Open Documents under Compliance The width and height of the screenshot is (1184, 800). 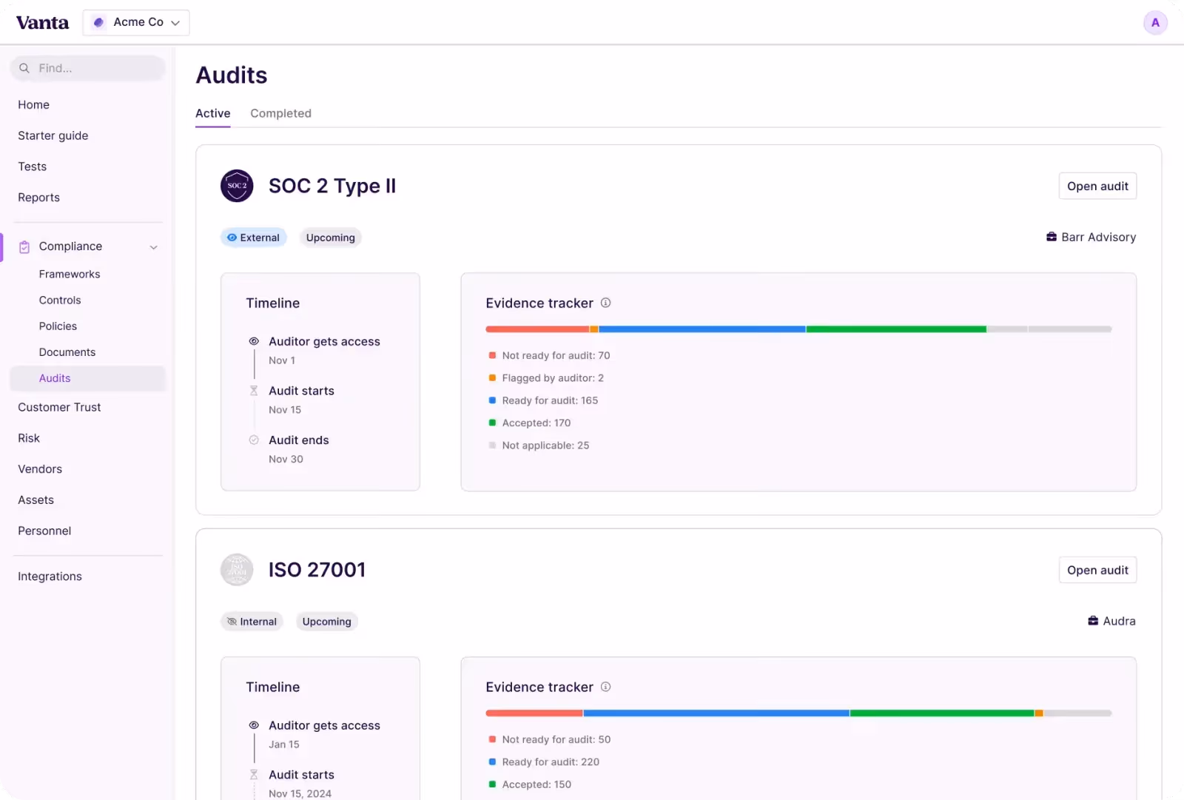point(67,352)
